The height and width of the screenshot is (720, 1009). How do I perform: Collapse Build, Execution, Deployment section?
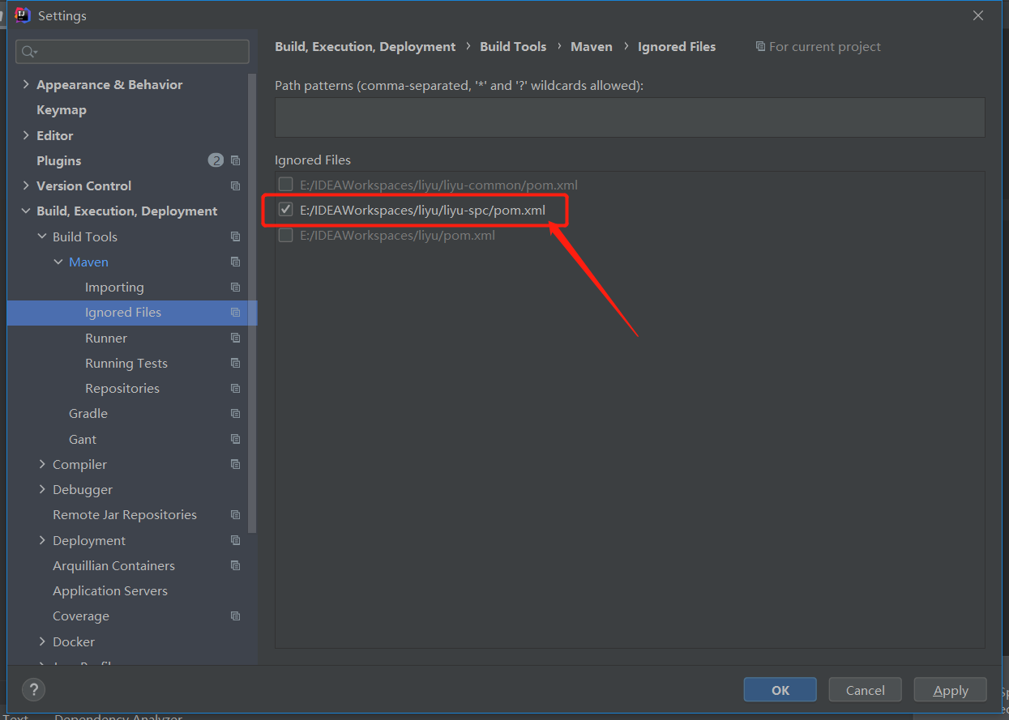(x=26, y=211)
